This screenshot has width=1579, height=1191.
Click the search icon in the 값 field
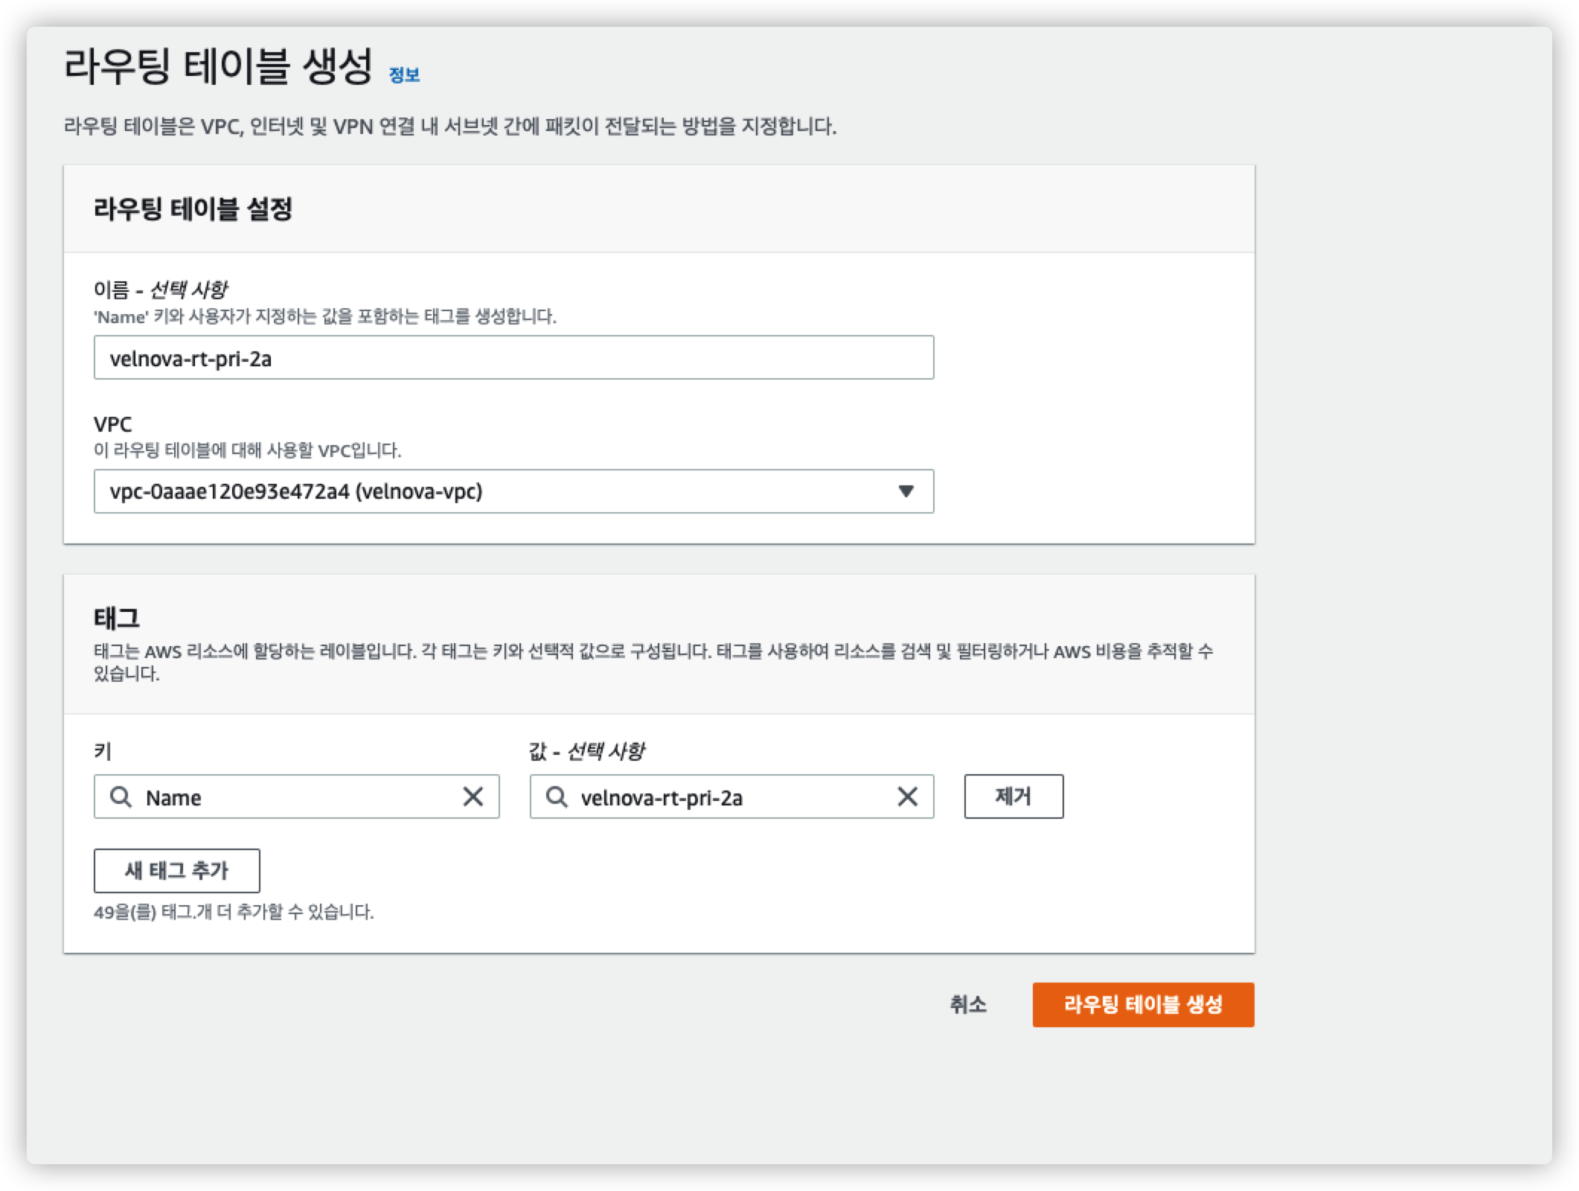click(x=556, y=797)
